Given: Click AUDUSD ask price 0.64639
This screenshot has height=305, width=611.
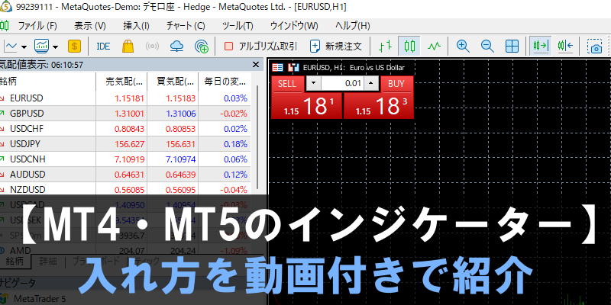Looking at the screenshot, I should (x=181, y=175).
